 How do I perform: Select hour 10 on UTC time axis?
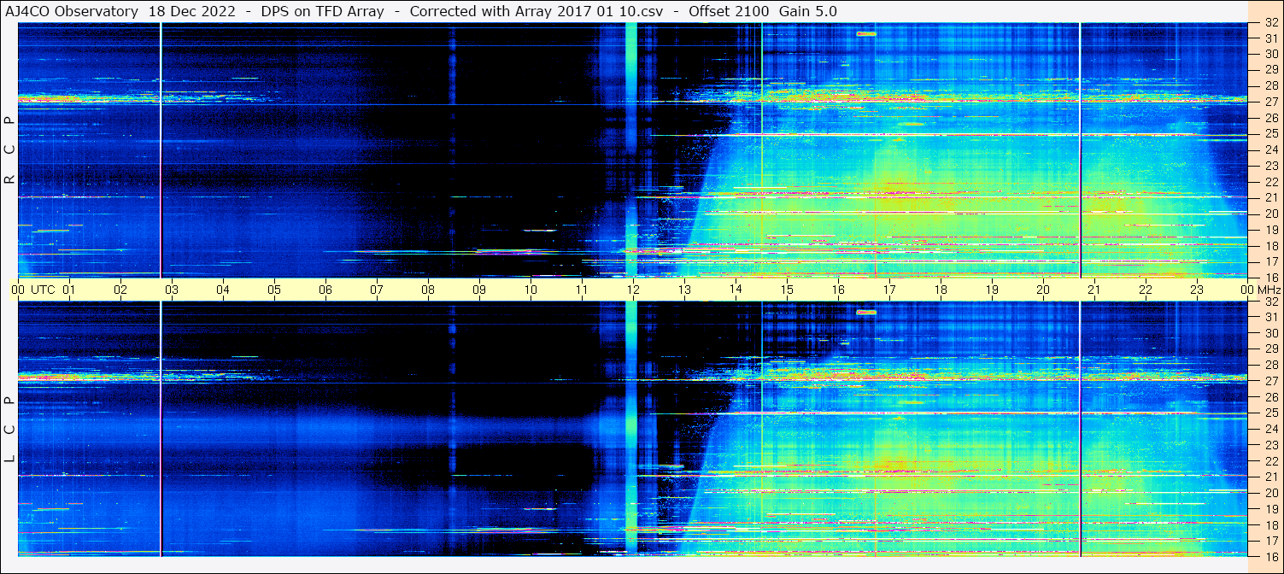point(531,290)
